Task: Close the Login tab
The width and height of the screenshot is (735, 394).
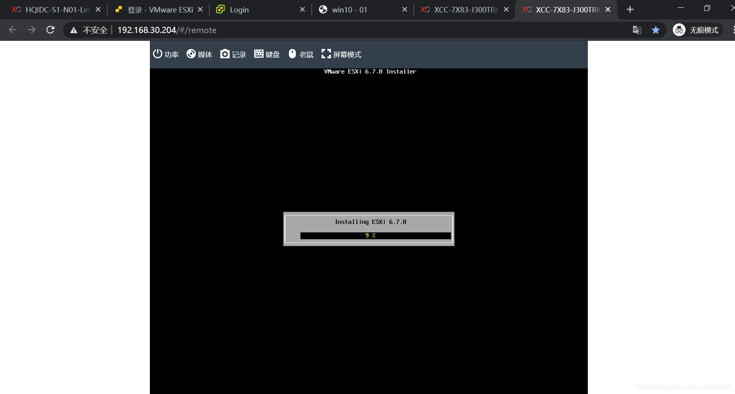Action: pyautogui.click(x=302, y=9)
